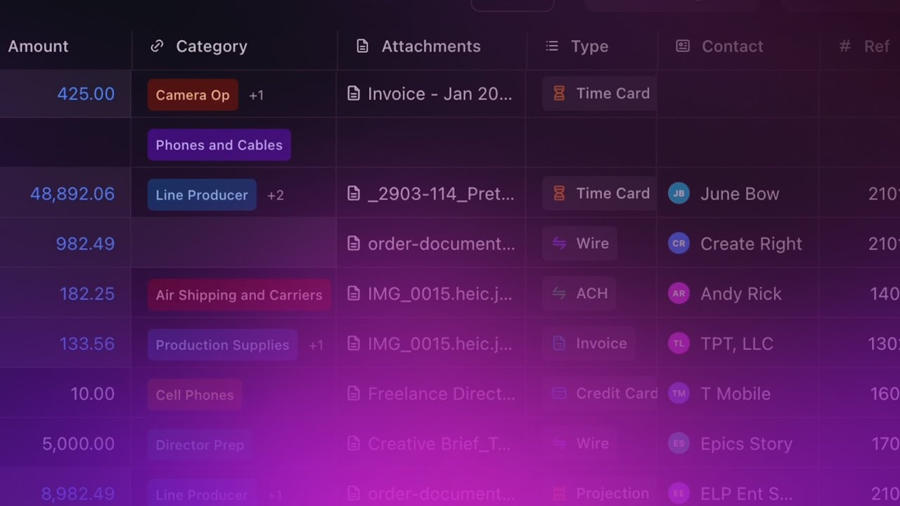The width and height of the screenshot is (900, 506).
Task: Open the Freelance Direct attachment
Action: (x=442, y=394)
